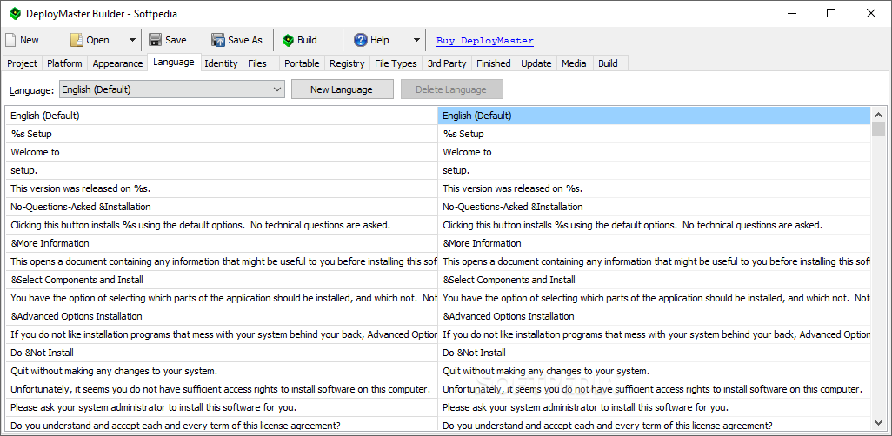This screenshot has height=436, width=892.
Task: Switch to the Platform tab
Action: tap(64, 63)
